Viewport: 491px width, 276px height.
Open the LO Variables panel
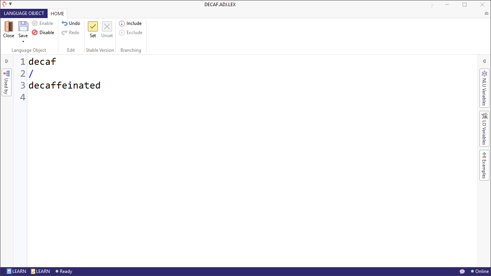[x=484, y=128]
